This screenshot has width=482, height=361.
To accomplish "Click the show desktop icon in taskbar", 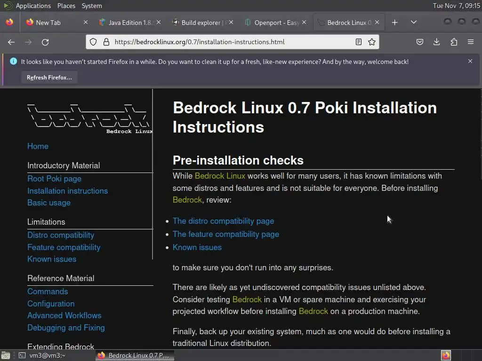I will (x=6, y=355).
